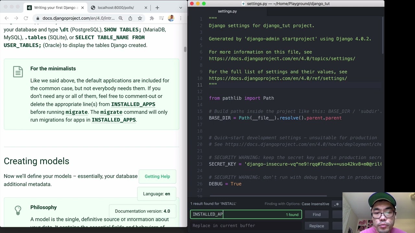This screenshot has height=233, width=415.
Task: Open the Getting Help link
Action: pos(157,176)
